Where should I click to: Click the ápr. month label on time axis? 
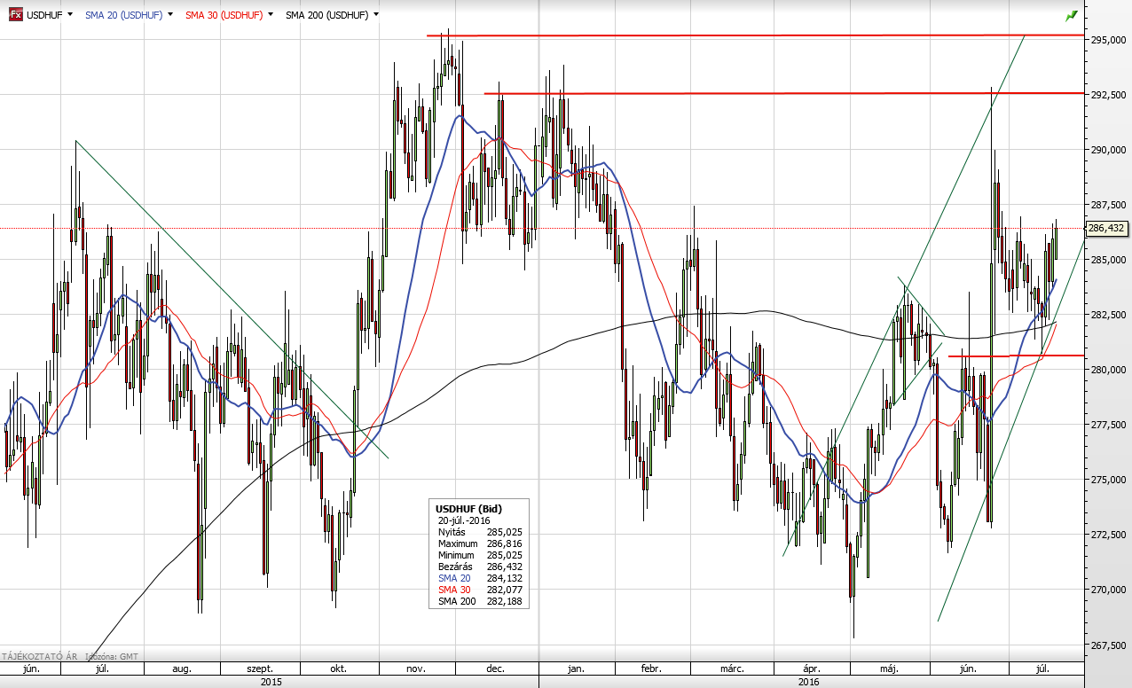[811, 668]
